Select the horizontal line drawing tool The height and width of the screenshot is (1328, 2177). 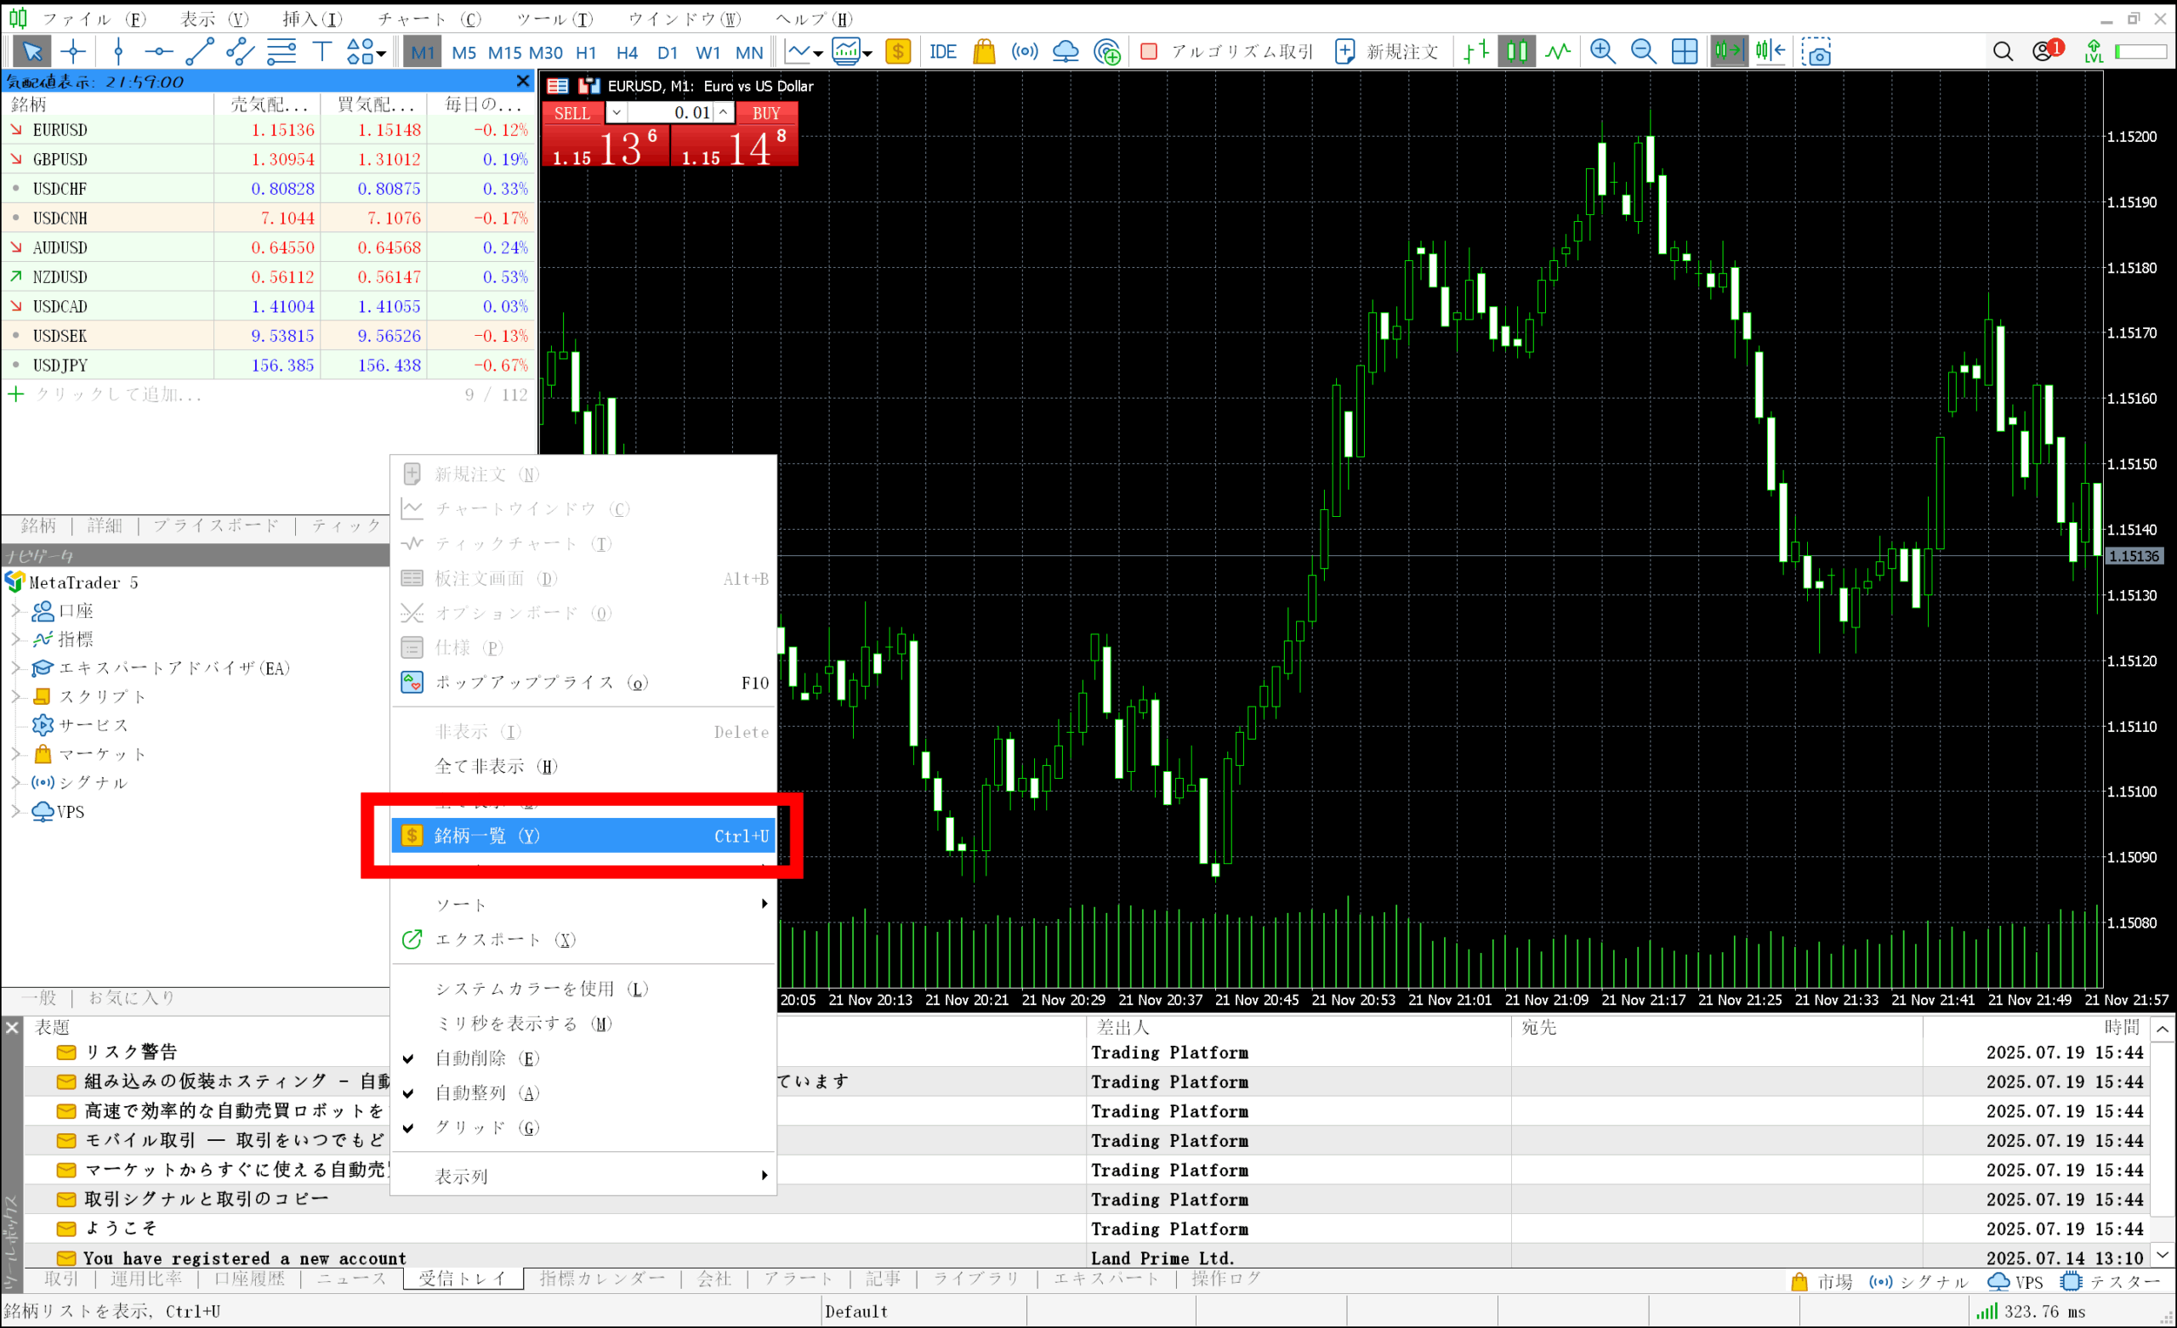tap(158, 52)
